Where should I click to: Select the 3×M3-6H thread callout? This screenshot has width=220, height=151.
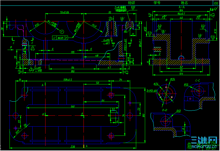152,91
